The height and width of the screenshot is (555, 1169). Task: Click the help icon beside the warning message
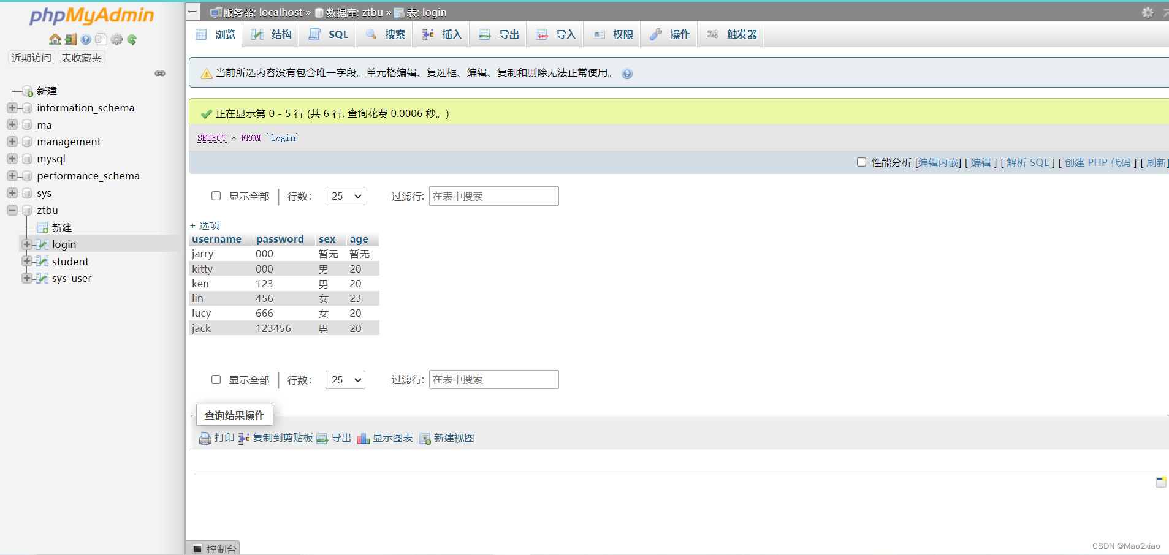pos(627,74)
